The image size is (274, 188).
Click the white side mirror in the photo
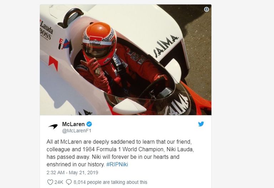129,106
